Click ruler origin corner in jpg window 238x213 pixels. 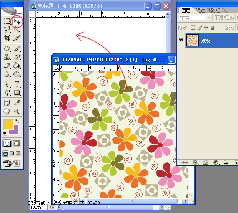[x=56, y=68]
